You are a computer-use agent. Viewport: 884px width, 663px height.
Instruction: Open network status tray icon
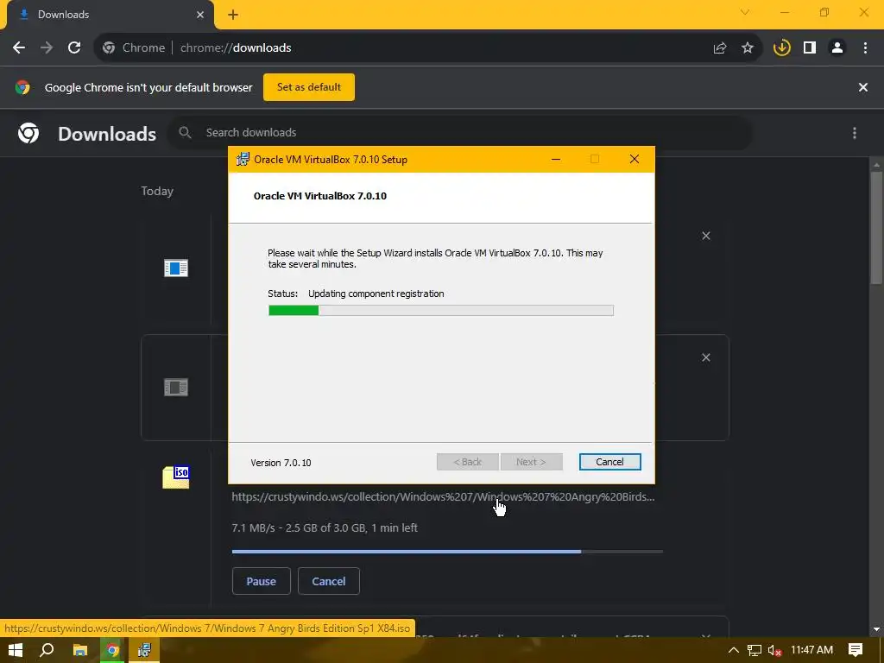pyautogui.click(x=755, y=650)
